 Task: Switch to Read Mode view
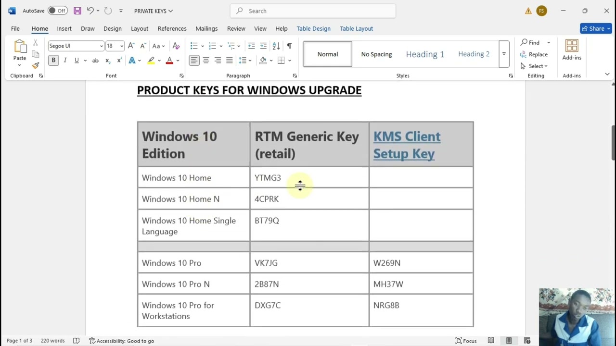(491, 341)
